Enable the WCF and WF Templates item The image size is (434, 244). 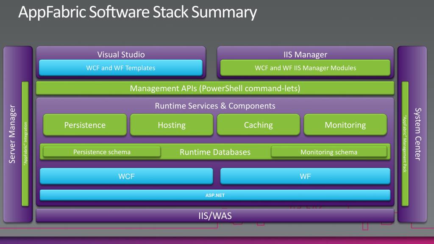pos(121,68)
